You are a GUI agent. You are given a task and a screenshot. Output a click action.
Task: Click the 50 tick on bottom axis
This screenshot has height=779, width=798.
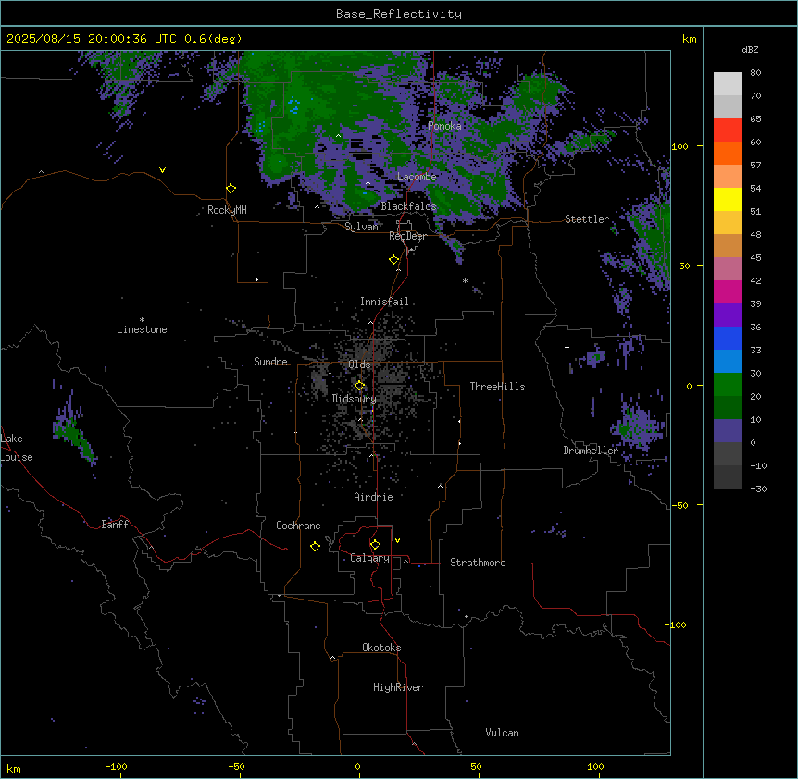coord(476,766)
